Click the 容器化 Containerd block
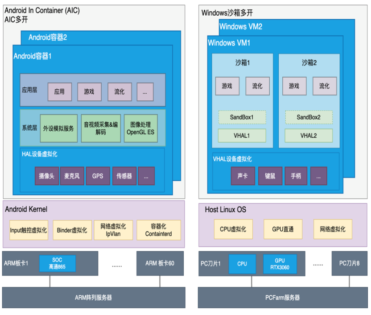Image resolution: width=371 pixels, height=315 pixels. point(159,230)
